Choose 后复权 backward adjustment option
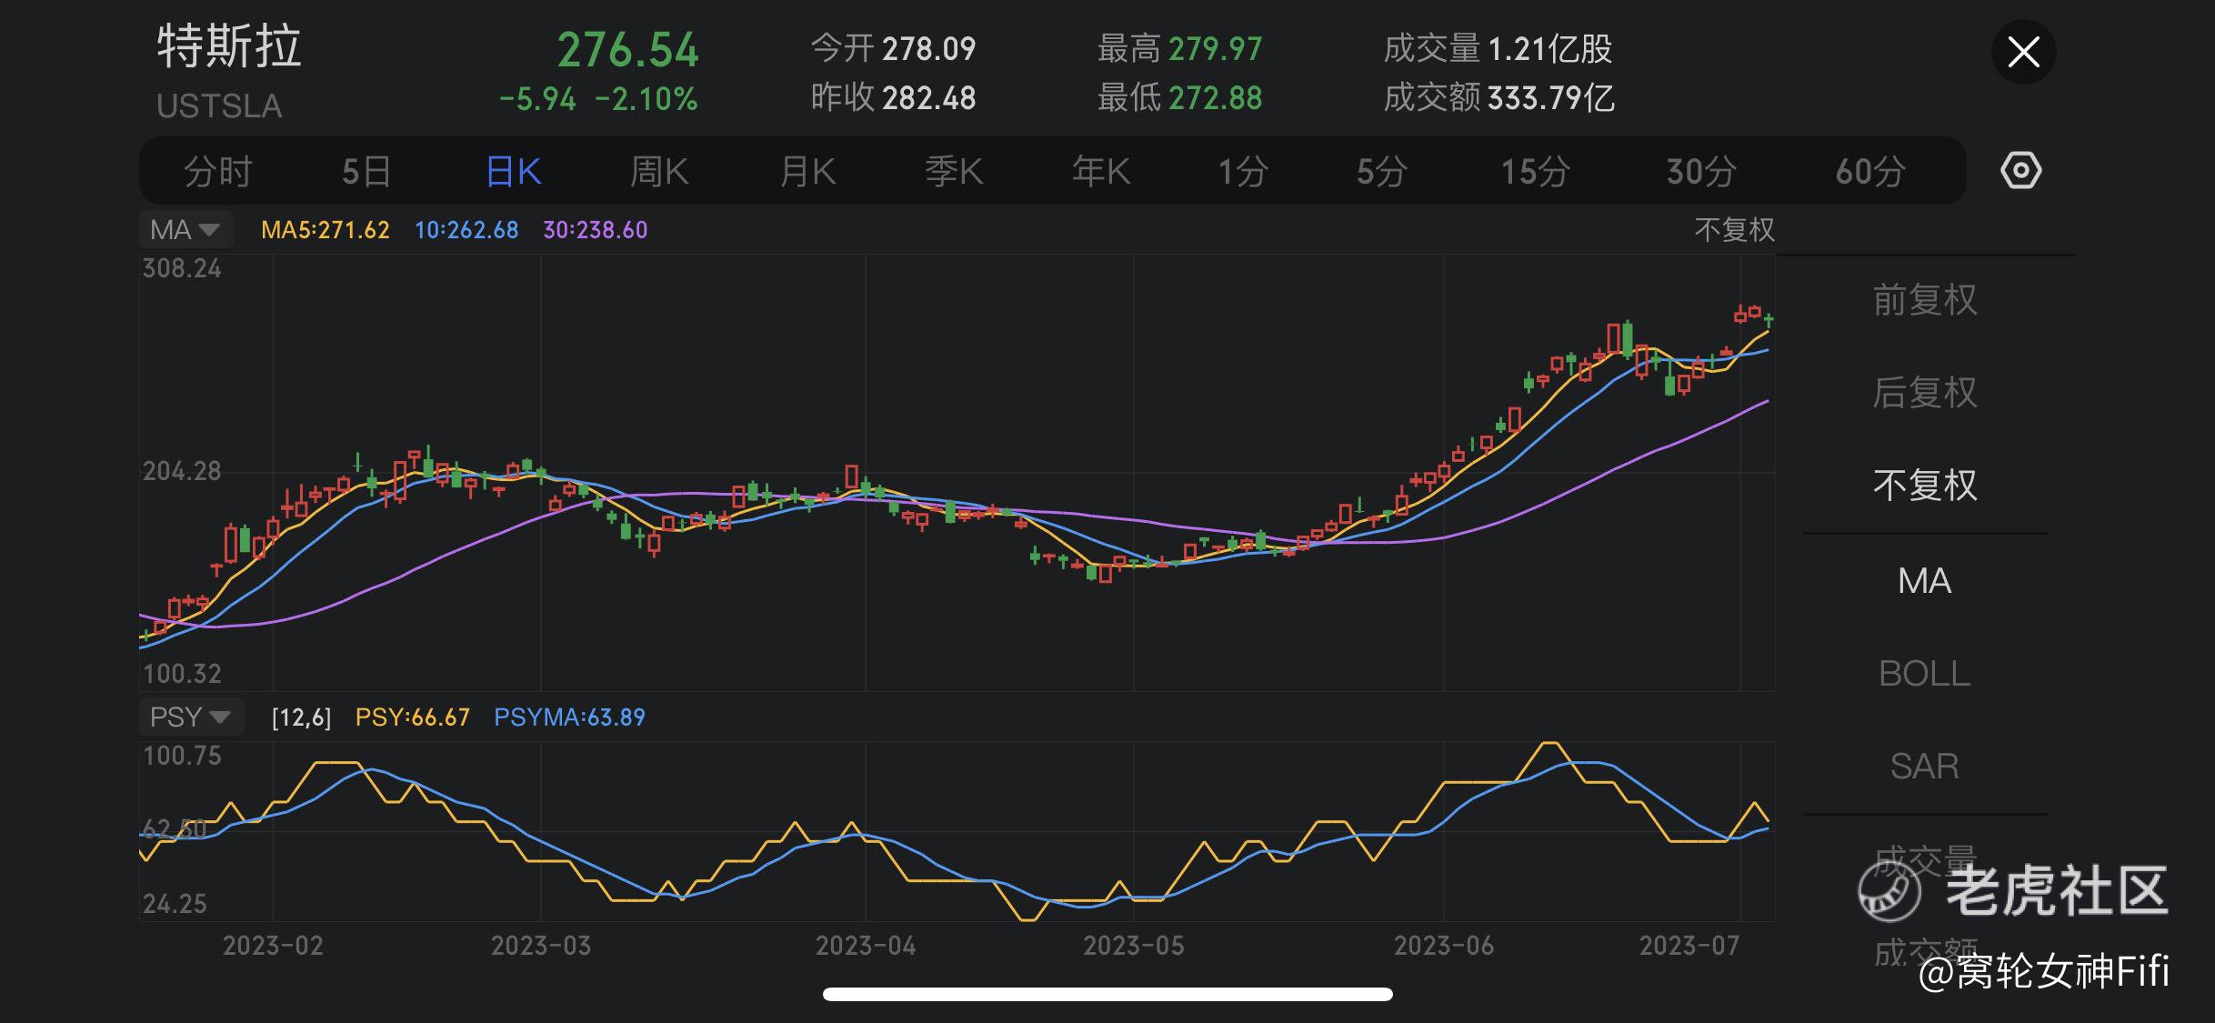The width and height of the screenshot is (2215, 1023). click(x=1925, y=393)
